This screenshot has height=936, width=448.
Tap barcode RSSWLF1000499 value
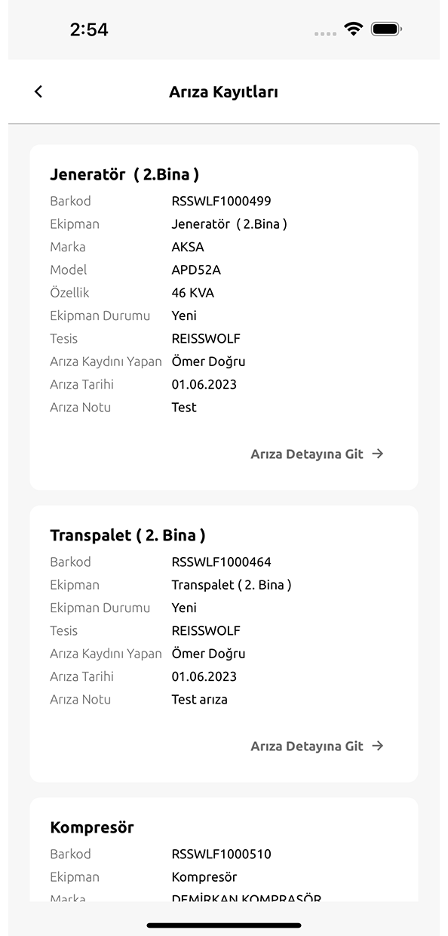[x=221, y=201]
